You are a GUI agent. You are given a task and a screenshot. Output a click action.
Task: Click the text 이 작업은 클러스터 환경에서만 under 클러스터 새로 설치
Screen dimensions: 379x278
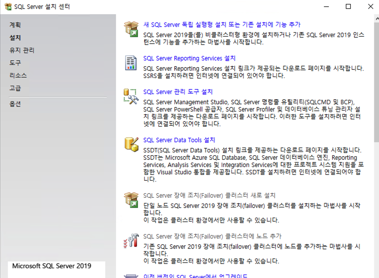pos(211,220)
